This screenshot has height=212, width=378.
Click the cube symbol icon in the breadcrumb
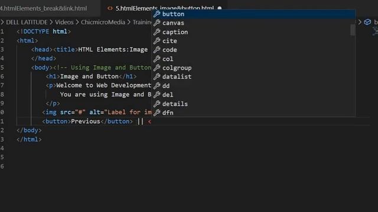point(367,22)
